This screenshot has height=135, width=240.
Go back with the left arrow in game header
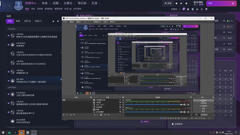coord(4,6)
